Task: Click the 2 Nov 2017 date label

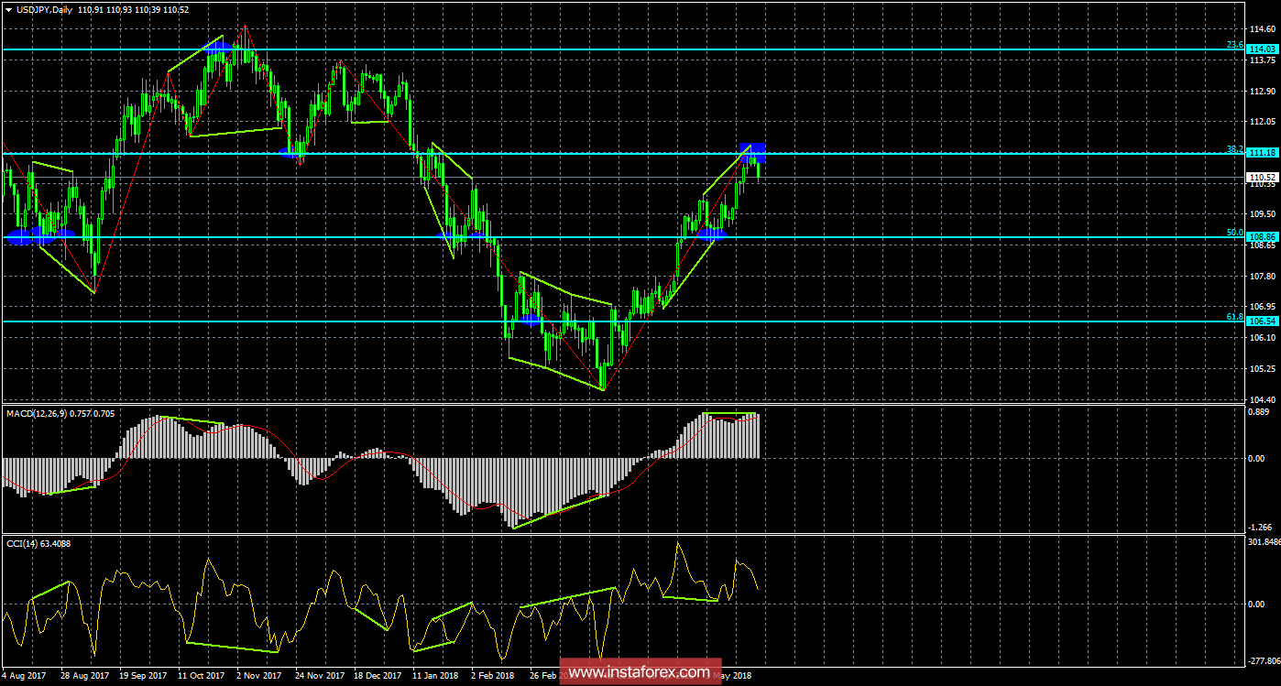Action: click(x=257, y=676)
